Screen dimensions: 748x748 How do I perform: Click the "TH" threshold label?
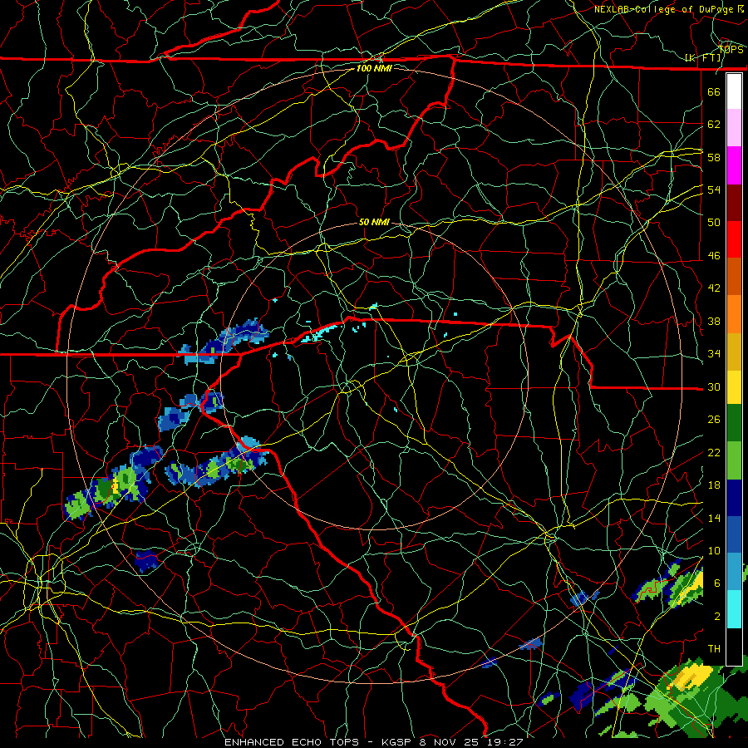[714, 649]
